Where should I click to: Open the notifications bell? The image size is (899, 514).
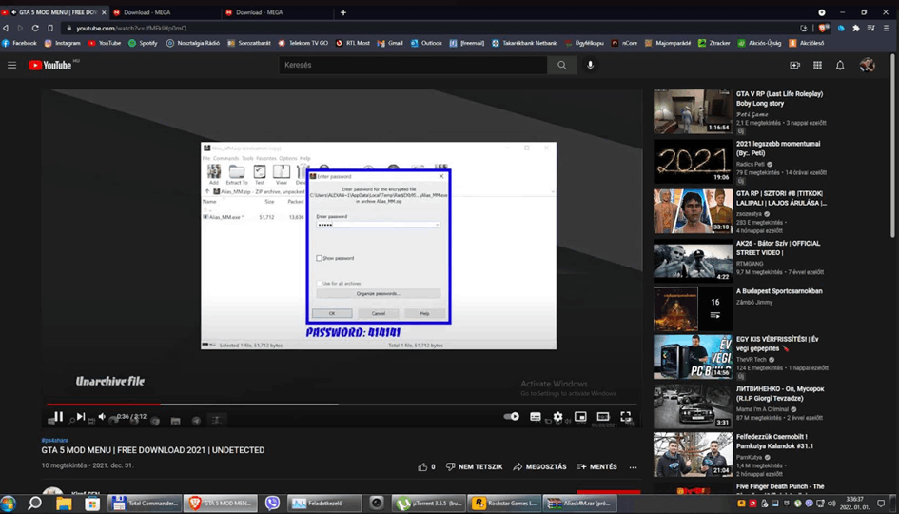(840, 66)
